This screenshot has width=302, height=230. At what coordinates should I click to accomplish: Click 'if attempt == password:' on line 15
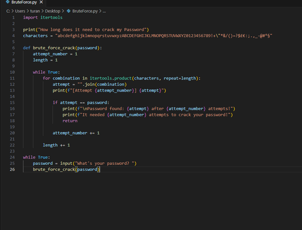pyautogui.click(x=81, y=103)
